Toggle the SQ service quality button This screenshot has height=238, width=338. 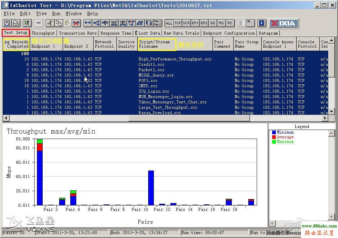click(212, 23)
